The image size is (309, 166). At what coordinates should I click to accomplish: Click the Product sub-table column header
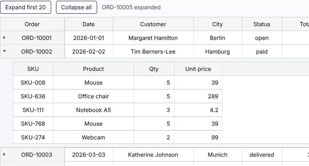(93, 69)
